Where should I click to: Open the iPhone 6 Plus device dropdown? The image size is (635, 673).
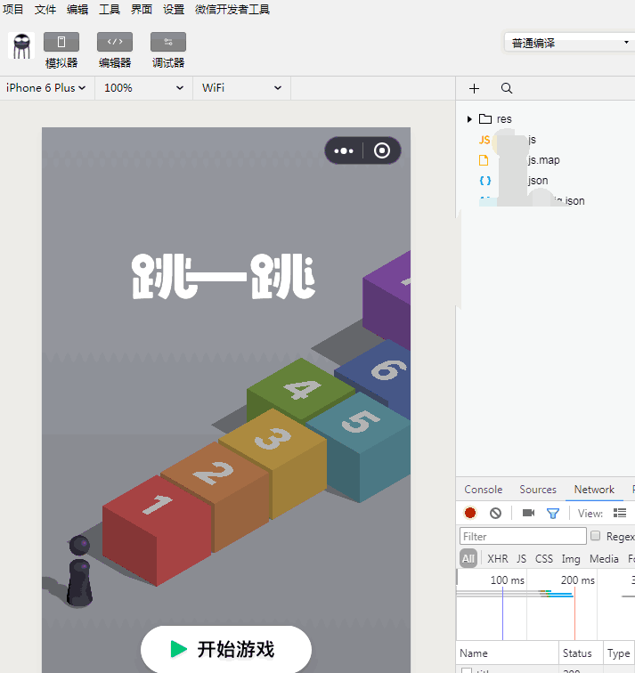(46, 88)
